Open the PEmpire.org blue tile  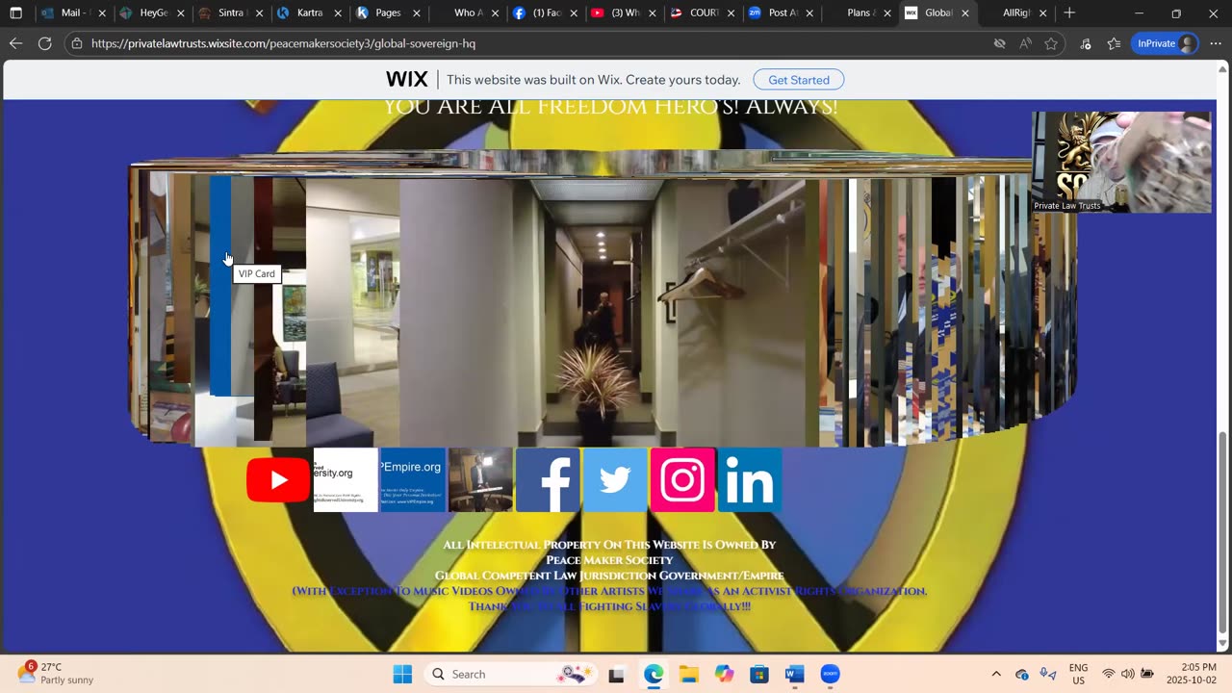(413, 479)
